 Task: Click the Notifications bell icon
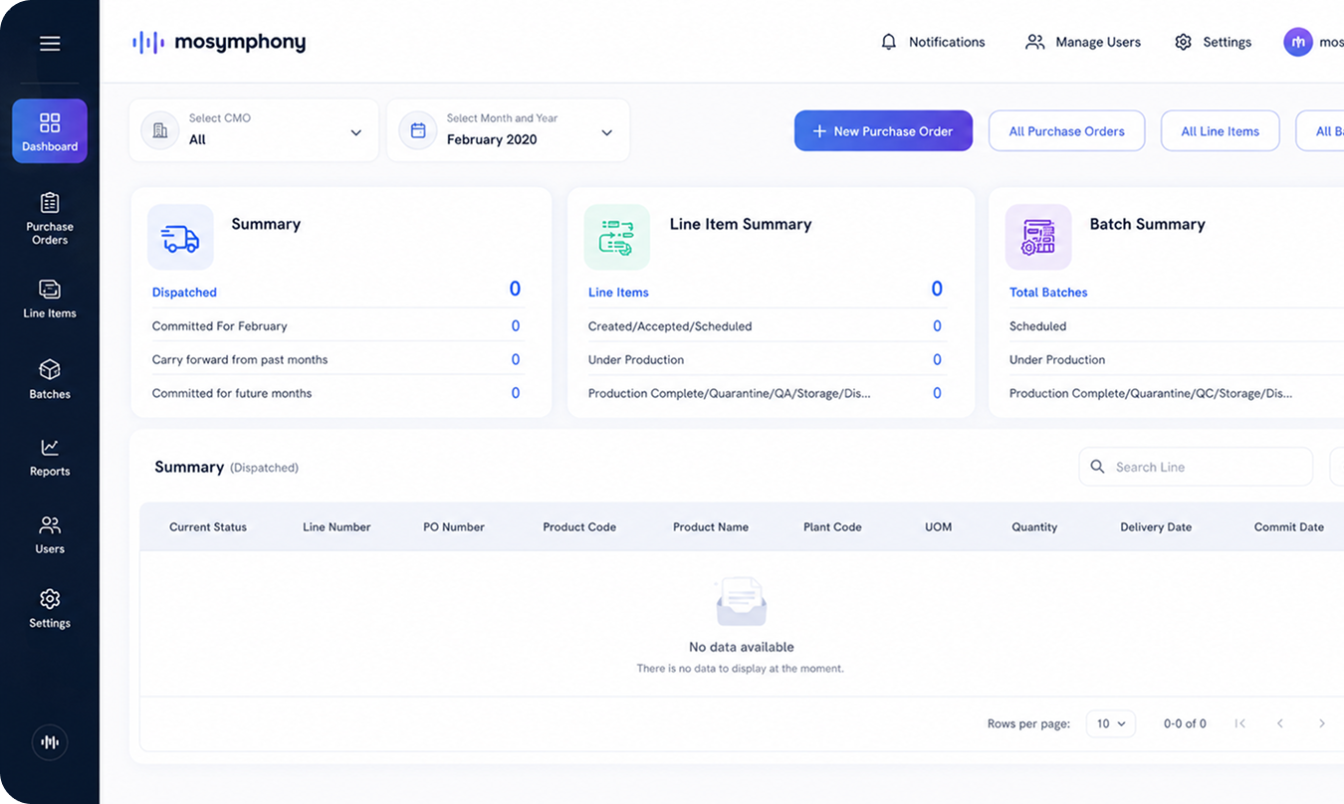coord(889,42)
